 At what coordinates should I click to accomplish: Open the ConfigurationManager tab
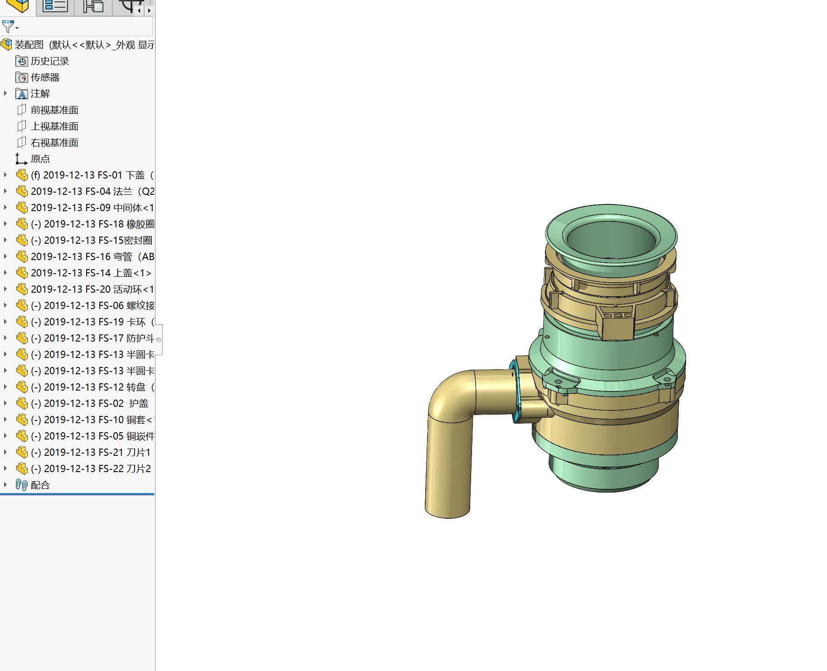(x=93, y=7)
